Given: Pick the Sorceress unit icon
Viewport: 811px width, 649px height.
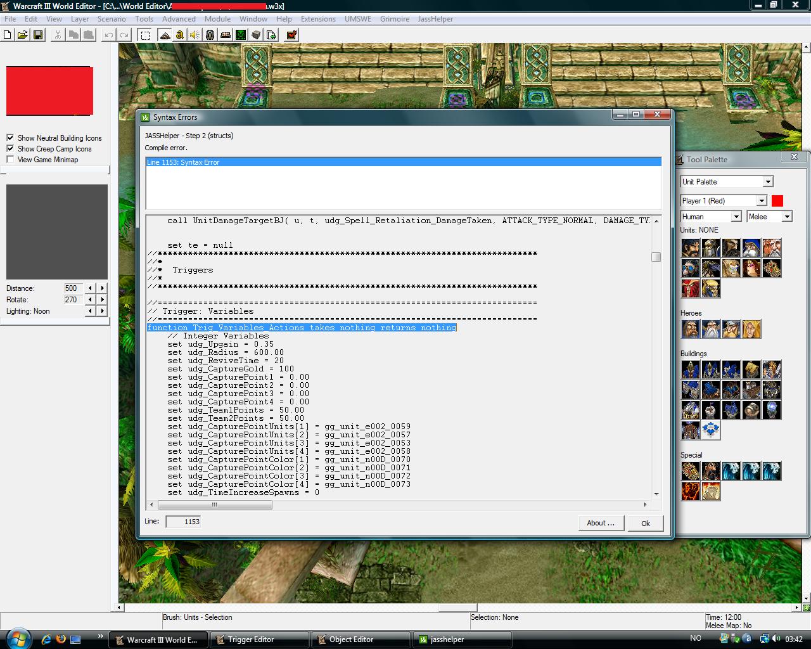Looking at the screenshot, I should pyautogui.click(x=751, y=268).
